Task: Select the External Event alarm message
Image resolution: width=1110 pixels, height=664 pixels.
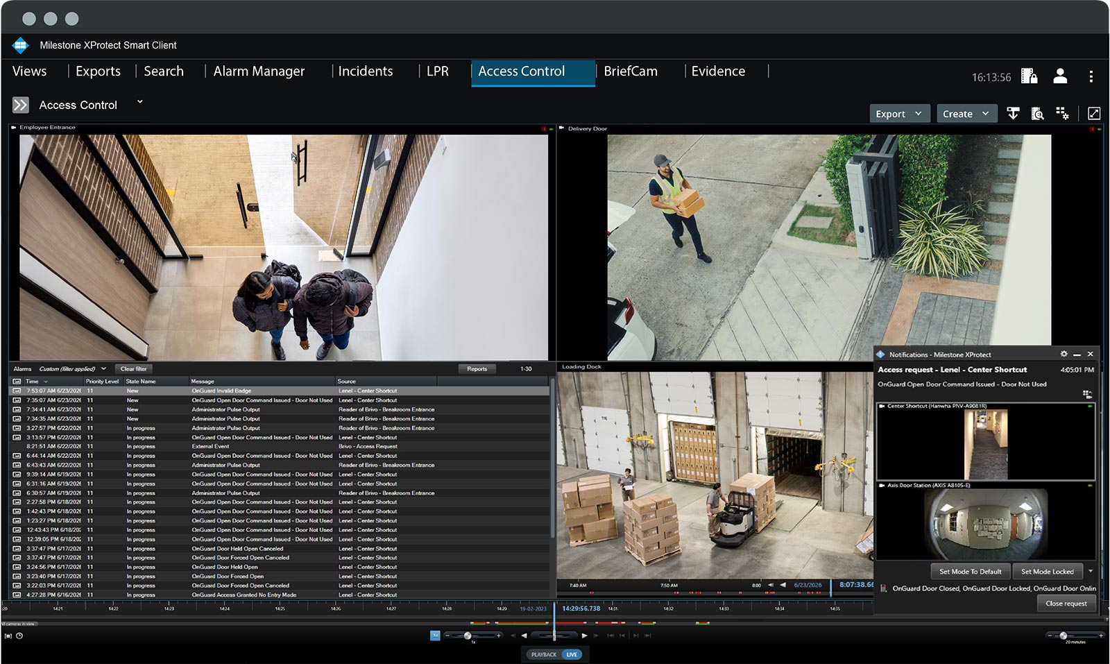Action: (210, 447)
